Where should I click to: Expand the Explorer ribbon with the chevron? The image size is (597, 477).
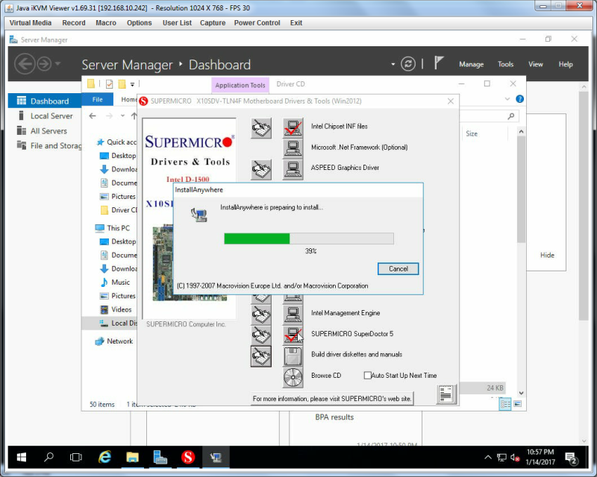(x=507, y=99)
